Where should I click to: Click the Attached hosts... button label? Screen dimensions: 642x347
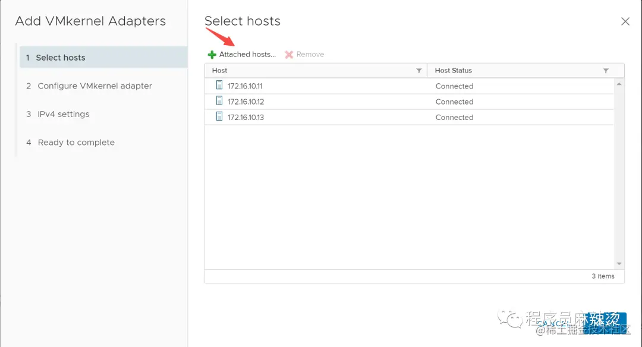[247, 55]
